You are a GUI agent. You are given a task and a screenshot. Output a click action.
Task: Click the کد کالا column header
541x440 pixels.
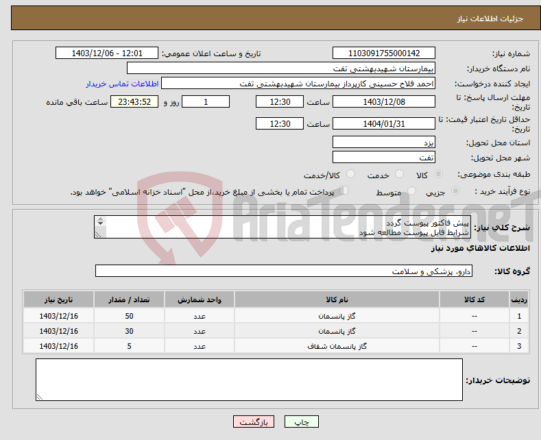click(x=474, y=300)
